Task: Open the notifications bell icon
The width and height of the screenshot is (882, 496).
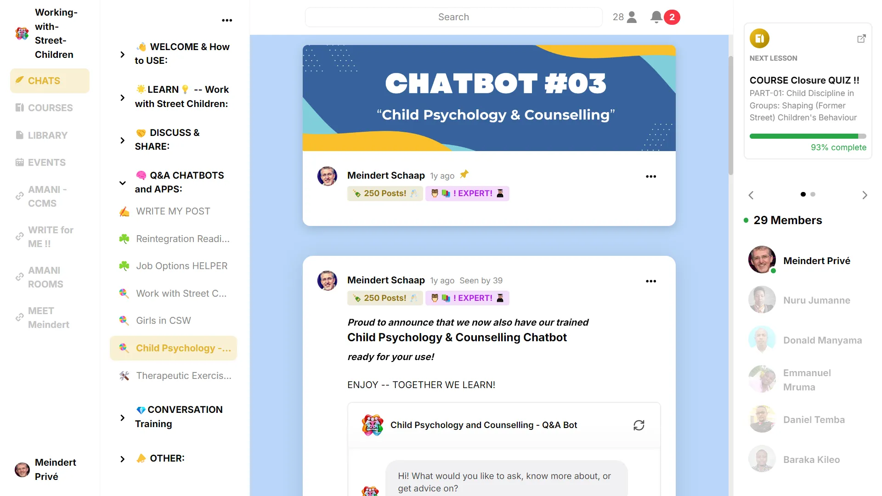Action: click(656, 17)
